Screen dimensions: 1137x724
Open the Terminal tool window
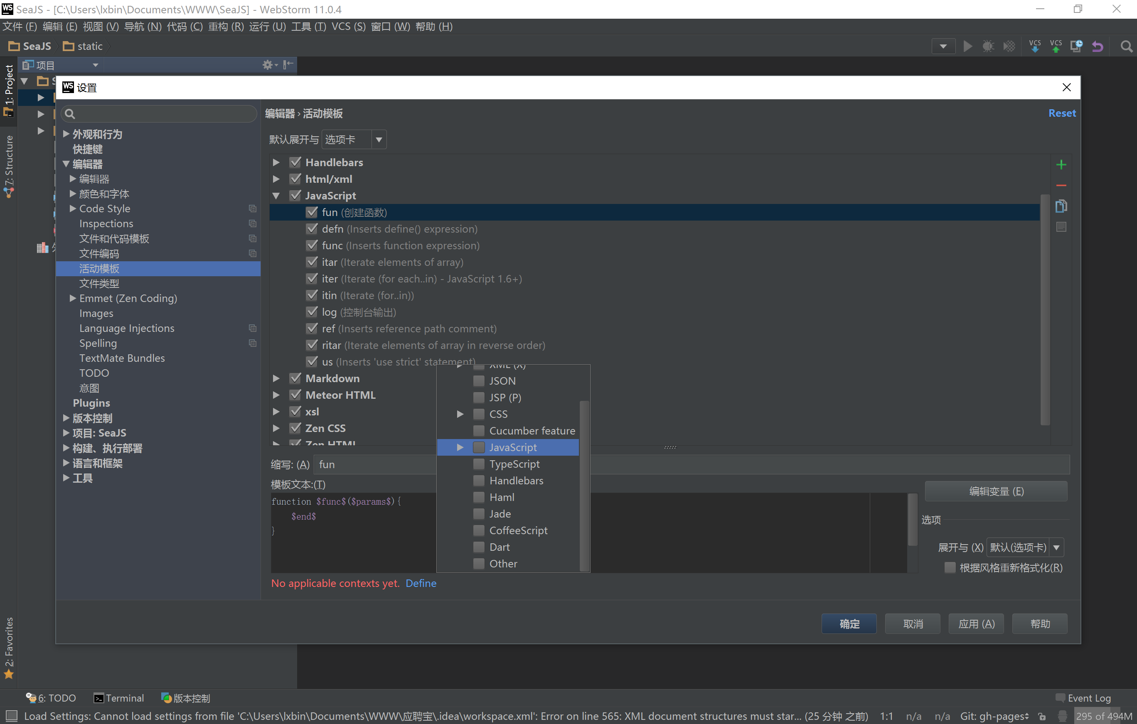click(118, 698)
